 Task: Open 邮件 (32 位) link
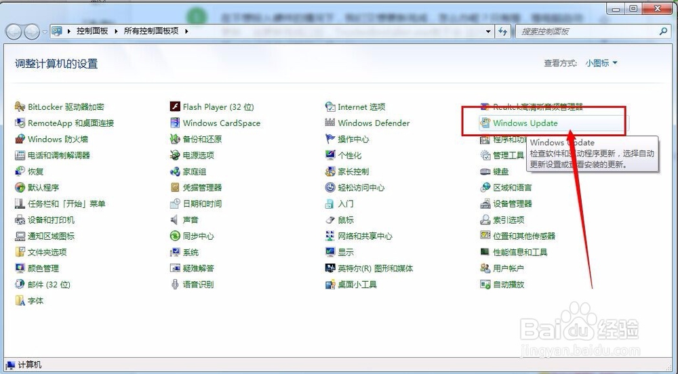49,285
